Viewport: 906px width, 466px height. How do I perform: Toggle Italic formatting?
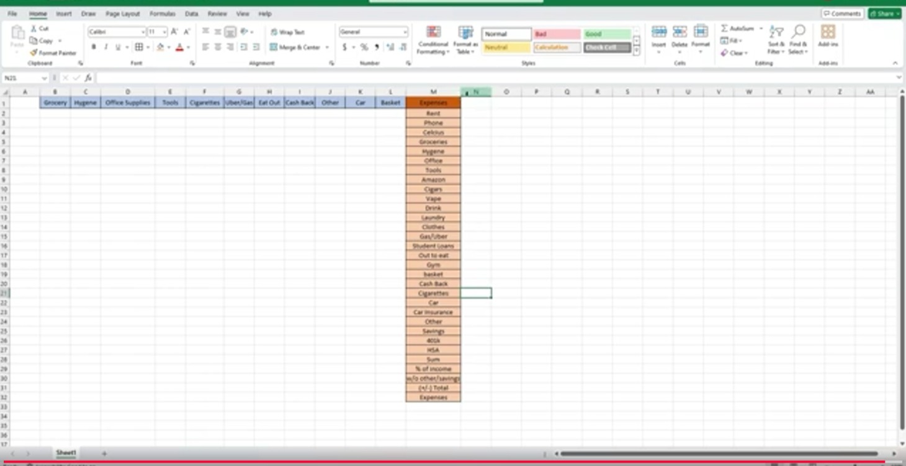click(x=105, y=47)
